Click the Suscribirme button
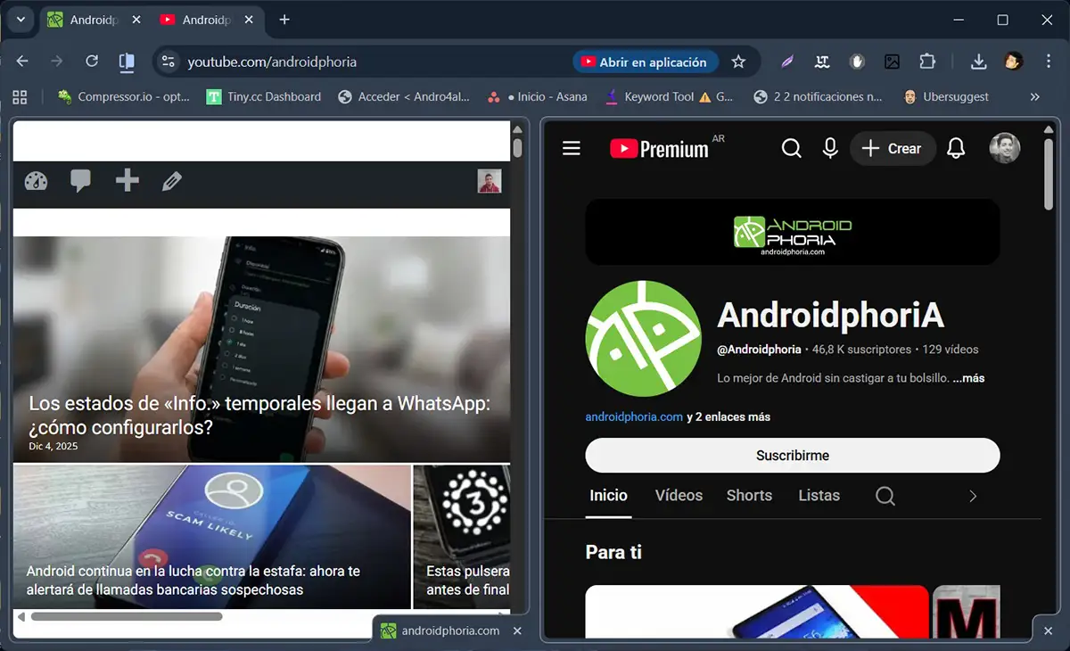Viewport: 1070px width, 651px height. [792, 455]
